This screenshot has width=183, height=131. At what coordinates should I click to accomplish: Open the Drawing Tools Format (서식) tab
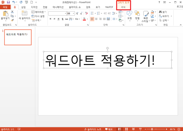coord(123,7)
